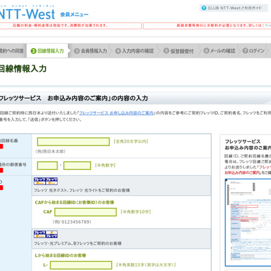The height and width of the screenshot is (271, 271).
Task: Click Lから始まる回線IDのお客様 heading
Action: tap(60, 256)
